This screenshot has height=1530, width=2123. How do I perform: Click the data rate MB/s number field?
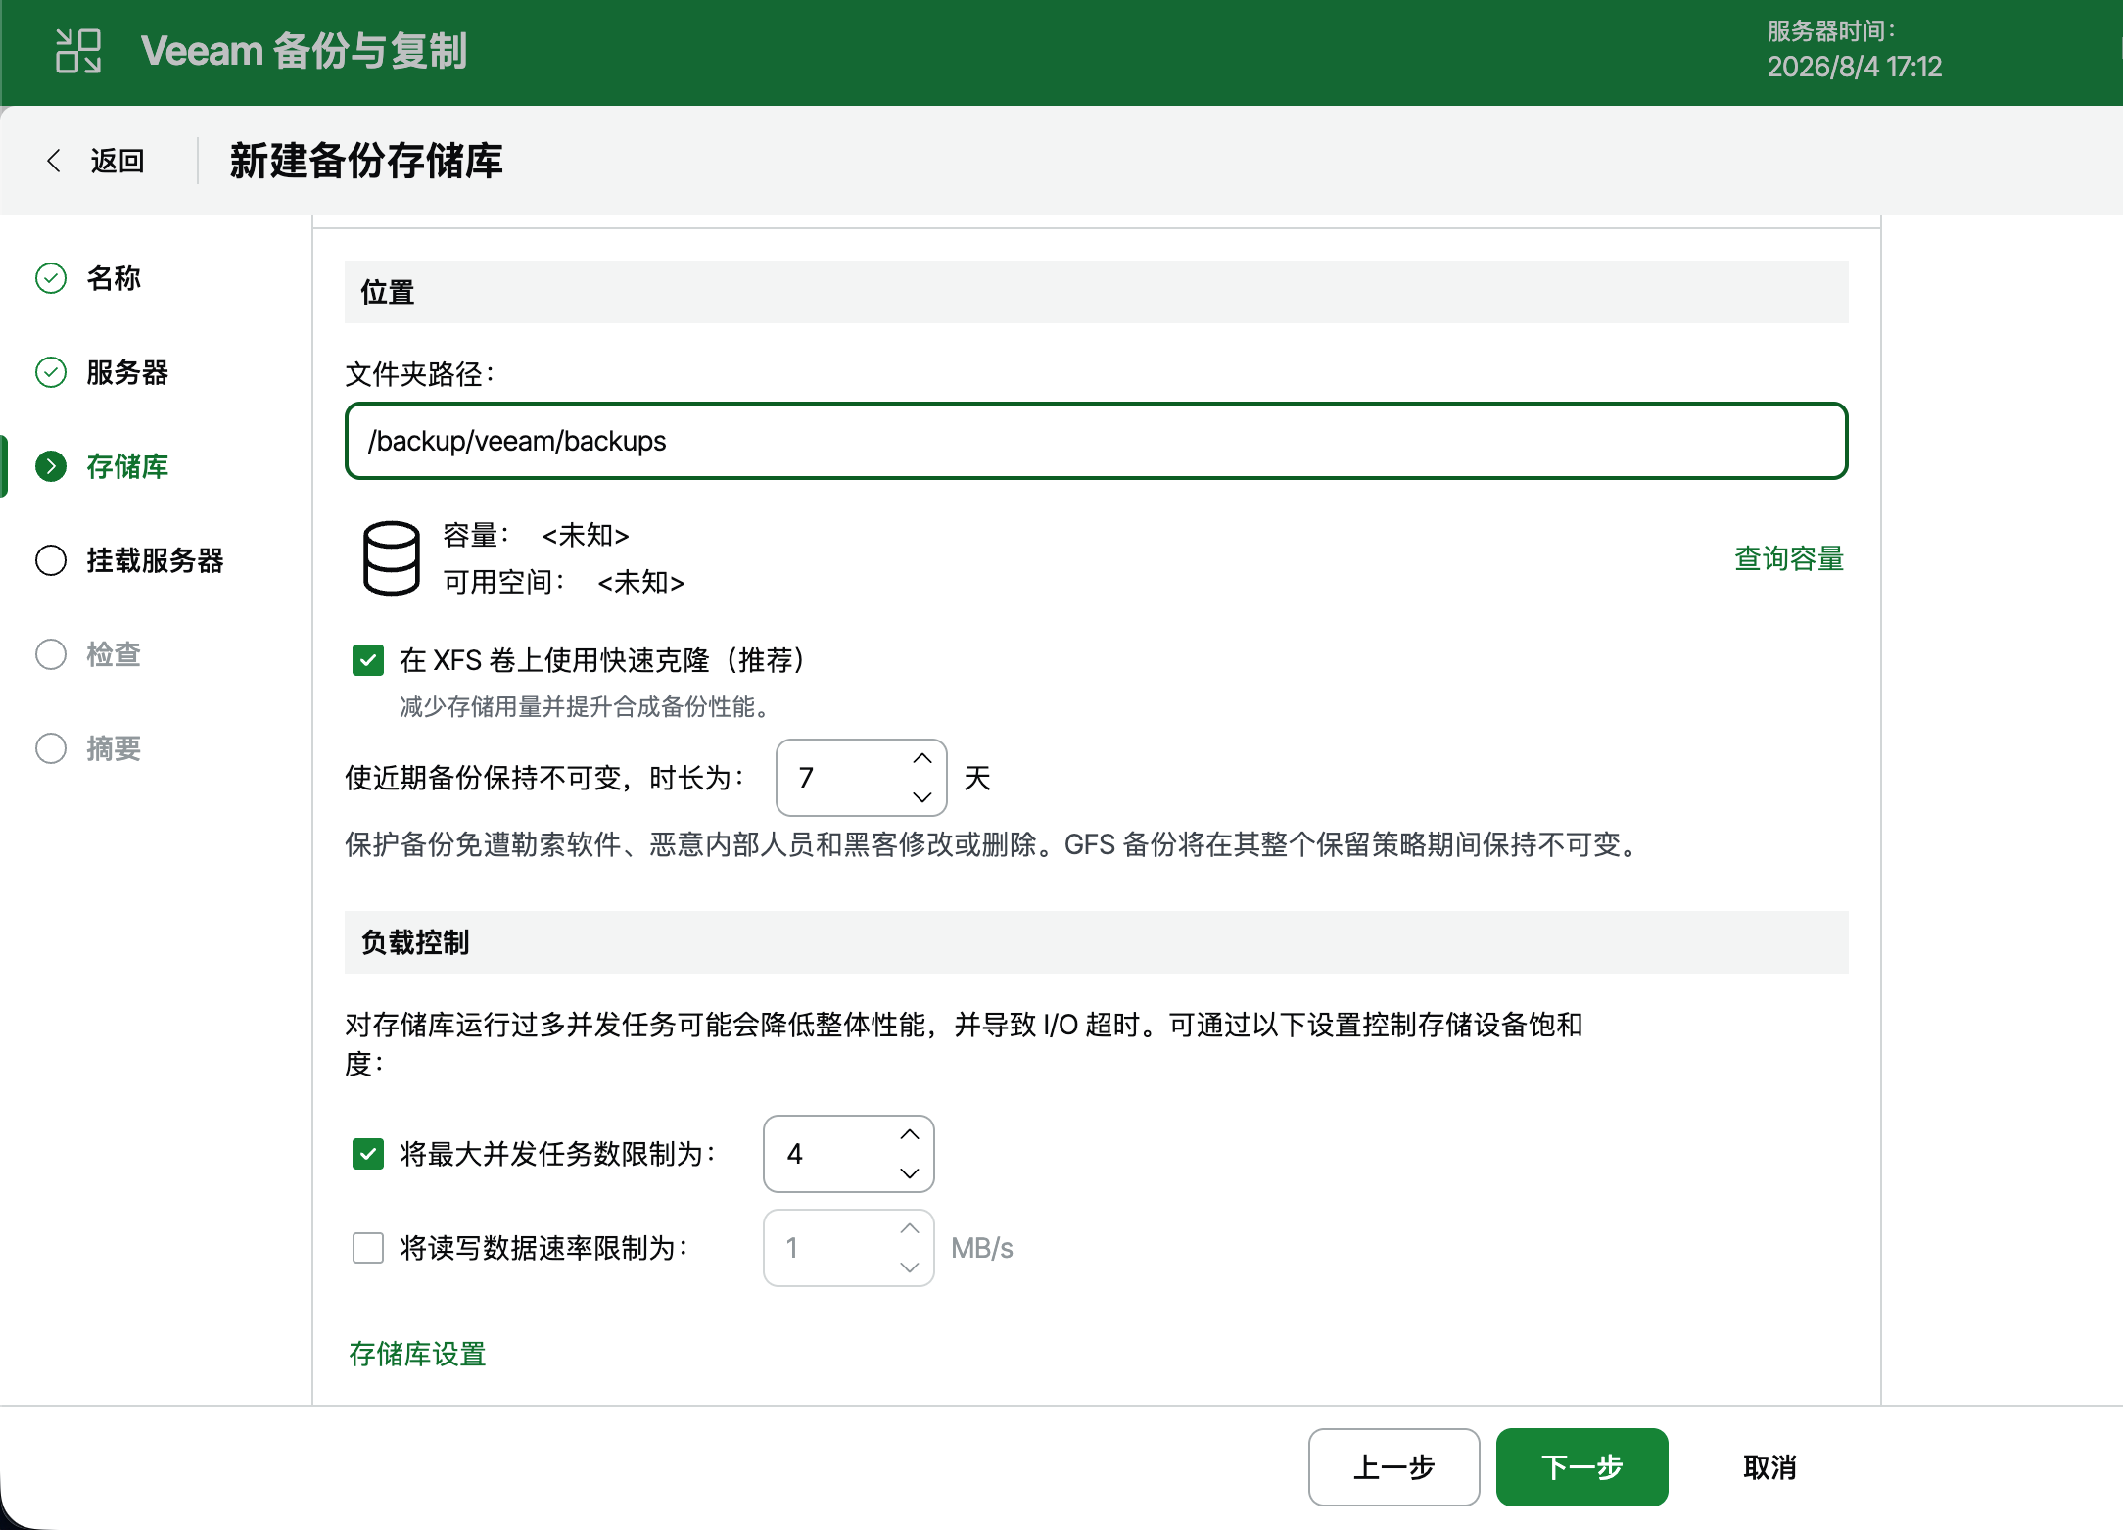tap(848, 1248)
